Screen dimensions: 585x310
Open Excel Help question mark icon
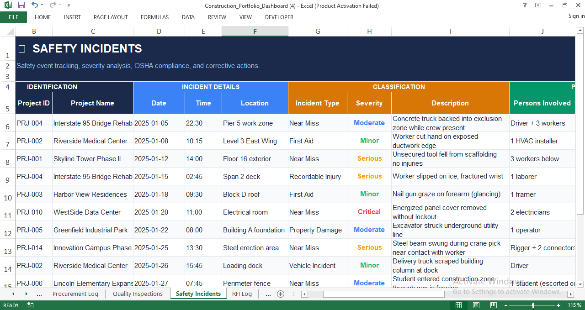[x=525, y=5]
